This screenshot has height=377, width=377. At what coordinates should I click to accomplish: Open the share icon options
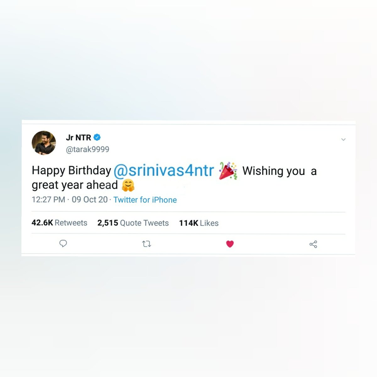coord(313,244)
